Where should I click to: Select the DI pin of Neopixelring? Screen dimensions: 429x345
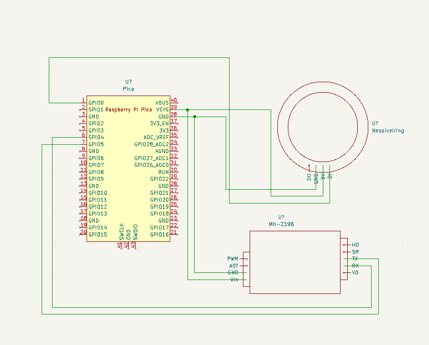(x=330, y=175)
